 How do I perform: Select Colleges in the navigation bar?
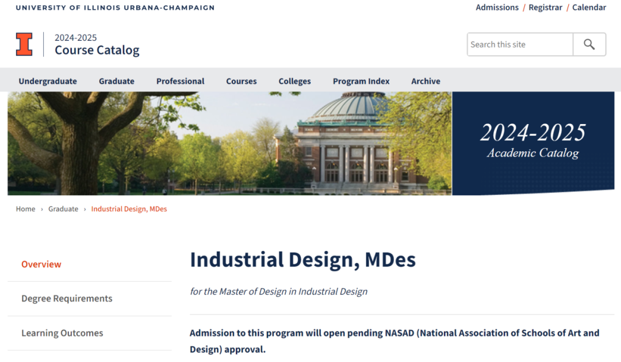tap(294, 81)
